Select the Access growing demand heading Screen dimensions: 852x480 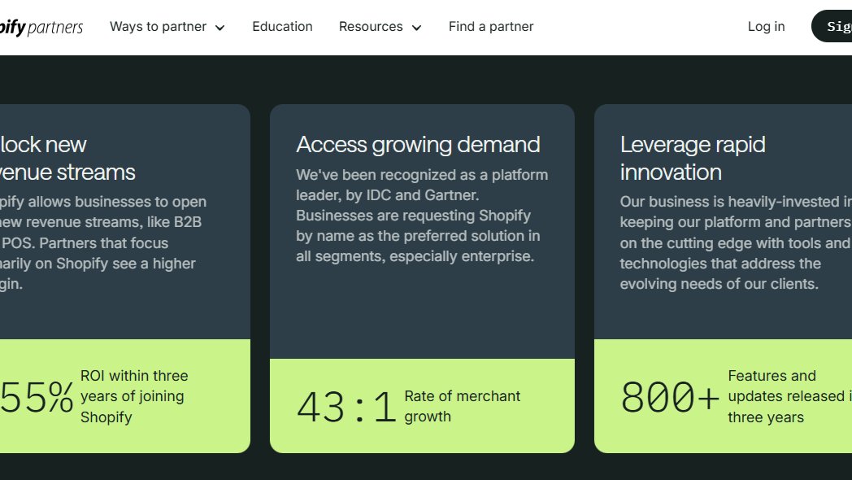[418, 145]
